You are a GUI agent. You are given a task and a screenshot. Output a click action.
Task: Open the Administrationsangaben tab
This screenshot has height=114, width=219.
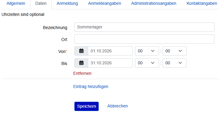[154, 4]
